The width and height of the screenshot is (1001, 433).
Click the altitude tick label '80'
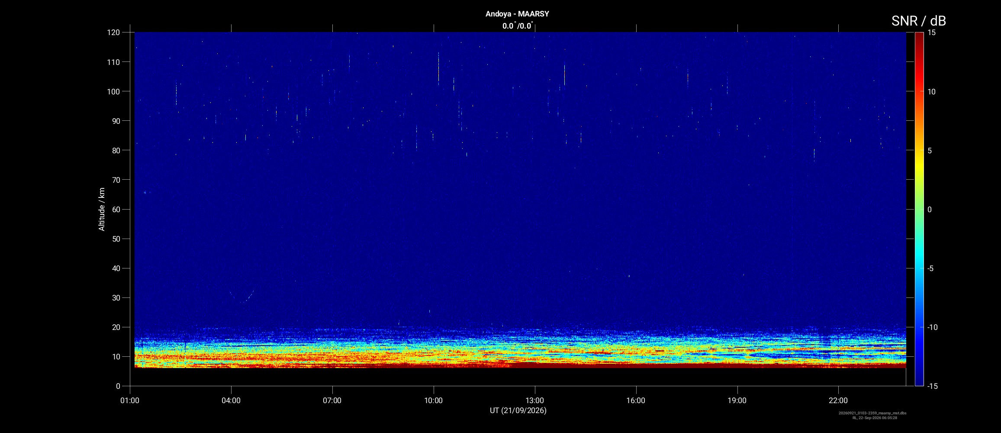[116, 150]
